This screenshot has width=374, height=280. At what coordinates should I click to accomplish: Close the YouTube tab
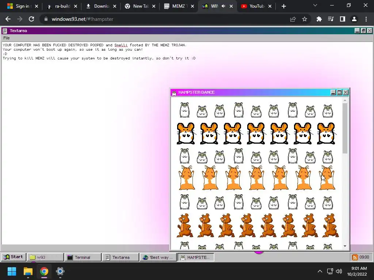coord(270,6)
